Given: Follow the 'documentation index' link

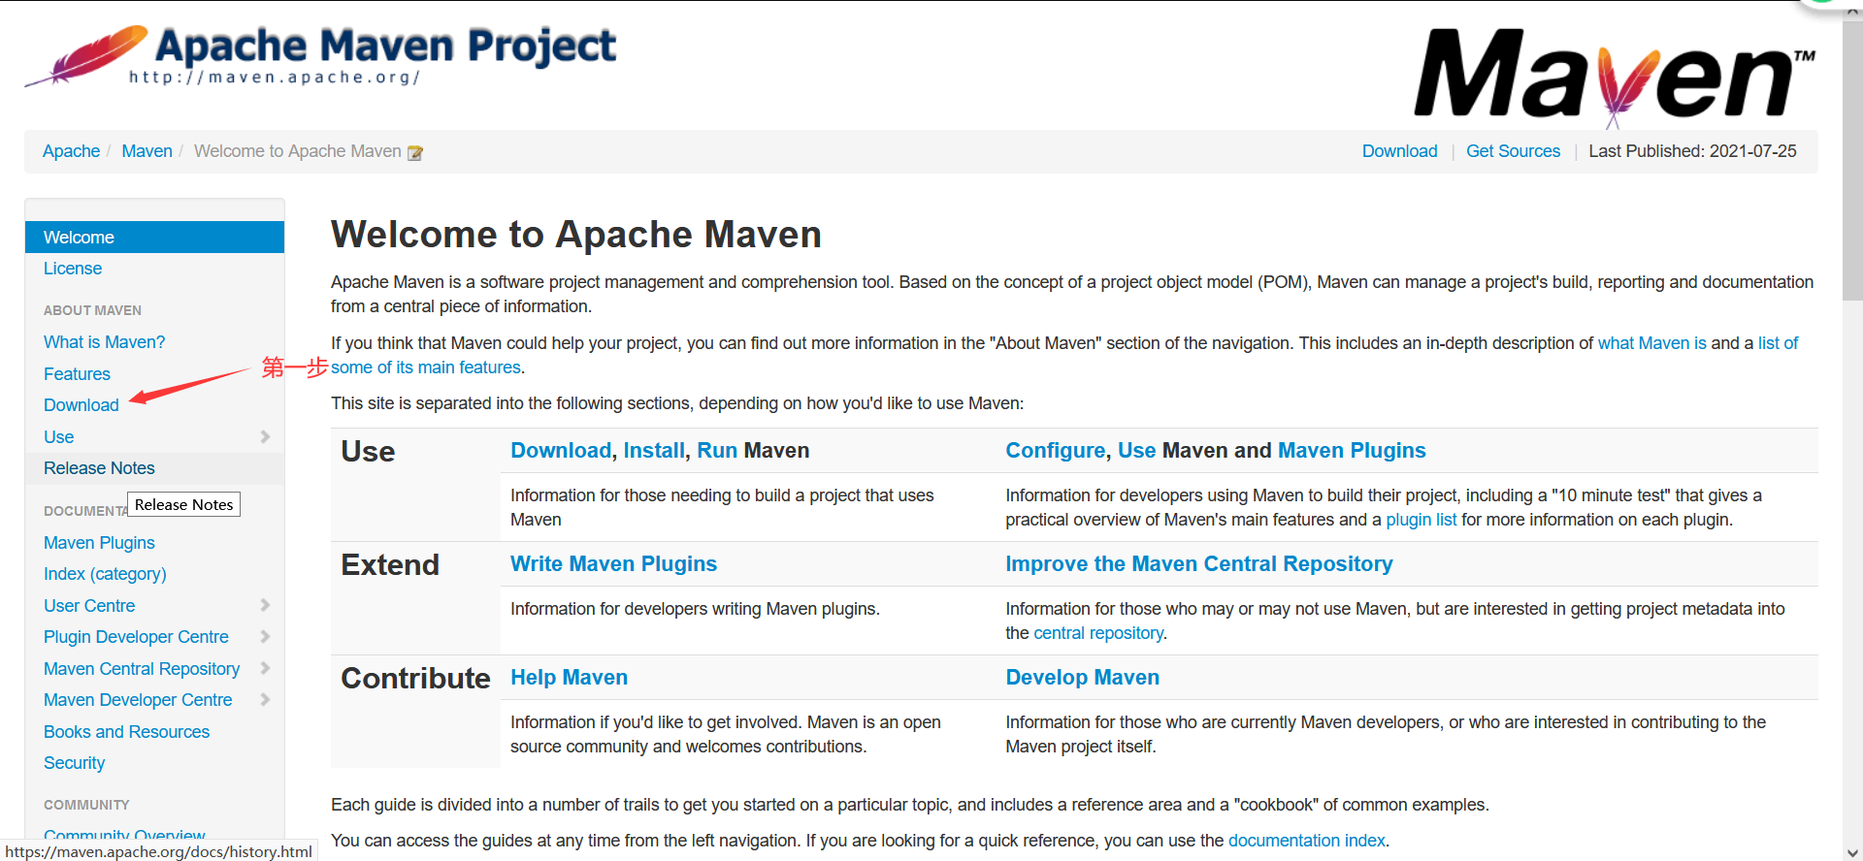Looking at the screenshot, I should (1306, 841).
